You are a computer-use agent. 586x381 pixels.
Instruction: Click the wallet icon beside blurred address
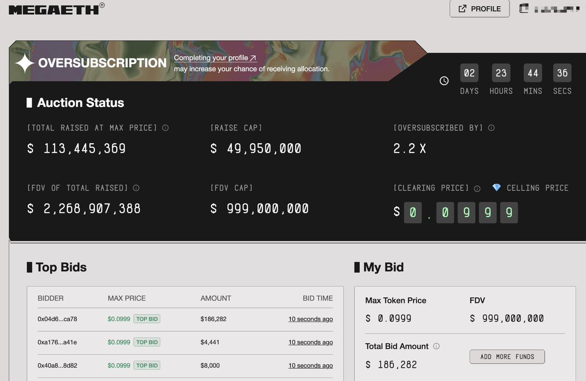pos(524,8)
